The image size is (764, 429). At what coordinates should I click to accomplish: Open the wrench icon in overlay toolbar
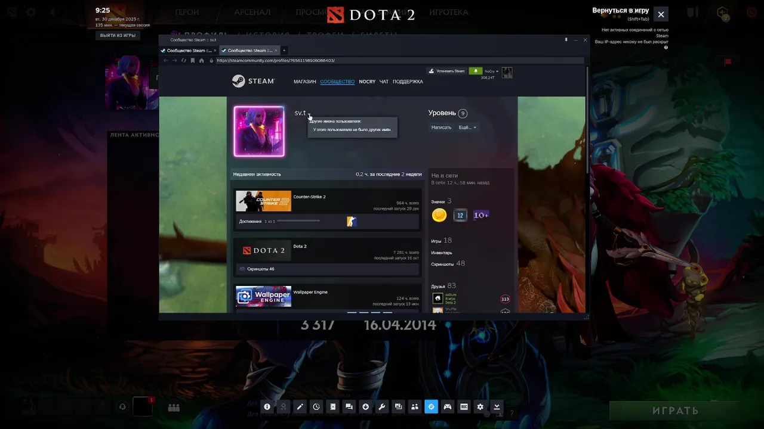382,407
